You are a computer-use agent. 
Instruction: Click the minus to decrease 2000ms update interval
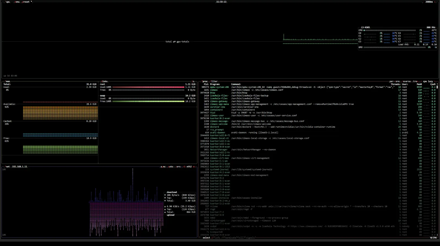pyautogui.click(x=424, y=2)
